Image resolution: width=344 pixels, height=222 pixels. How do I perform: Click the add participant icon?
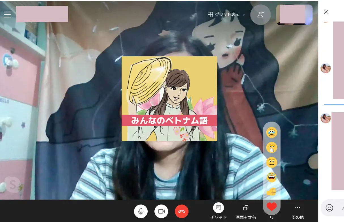click(260, 15)
